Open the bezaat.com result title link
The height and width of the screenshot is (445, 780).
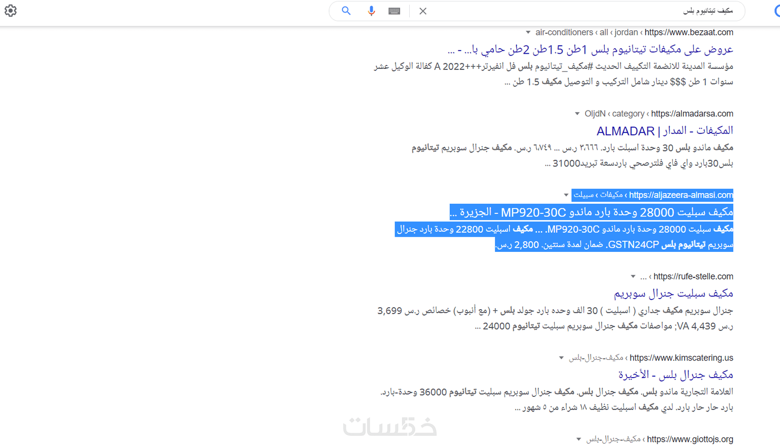tap(591, 49)
